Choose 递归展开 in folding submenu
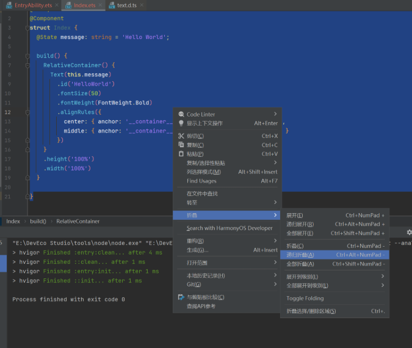Image resolution: width=412 pixels, height=348 pixels. click(334, 224)
